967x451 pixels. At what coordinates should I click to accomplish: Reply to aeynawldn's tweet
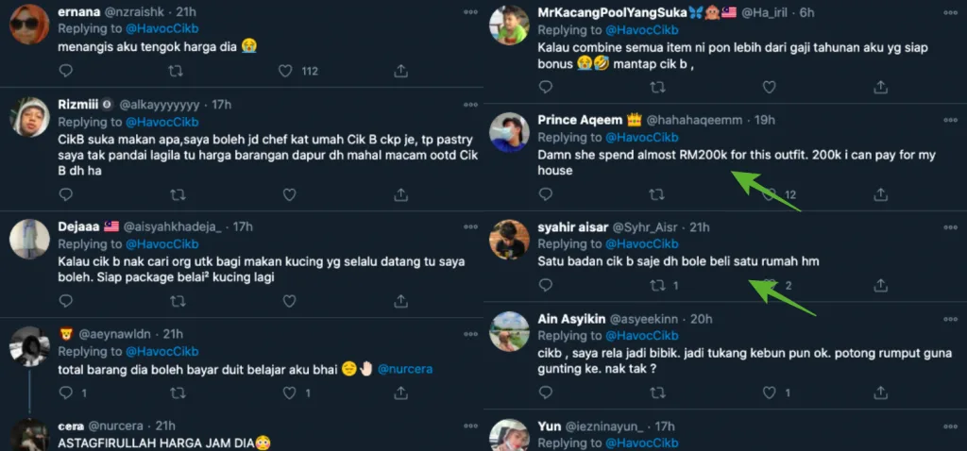pyautogui.click(x=66, y=393)
